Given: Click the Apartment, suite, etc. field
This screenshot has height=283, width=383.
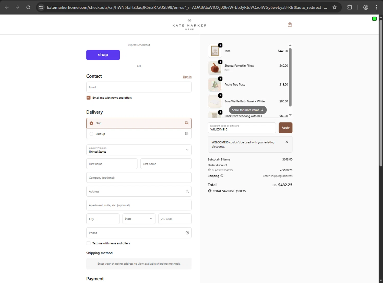Looking at the screenshot, I should [x=139, y=205].
